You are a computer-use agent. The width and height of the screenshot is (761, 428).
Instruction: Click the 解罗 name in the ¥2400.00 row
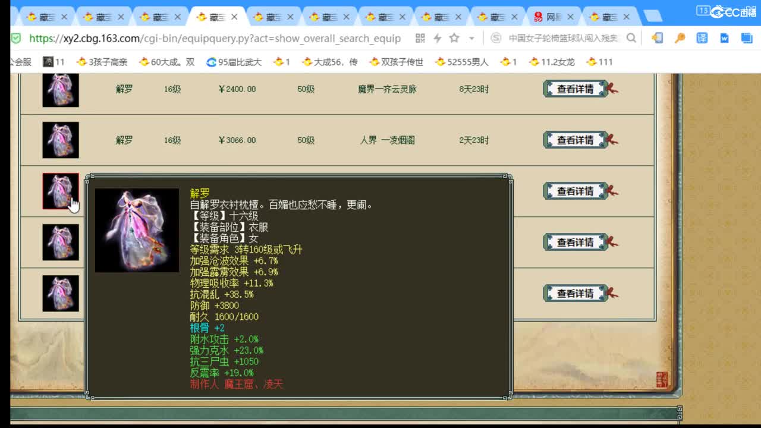124,89
